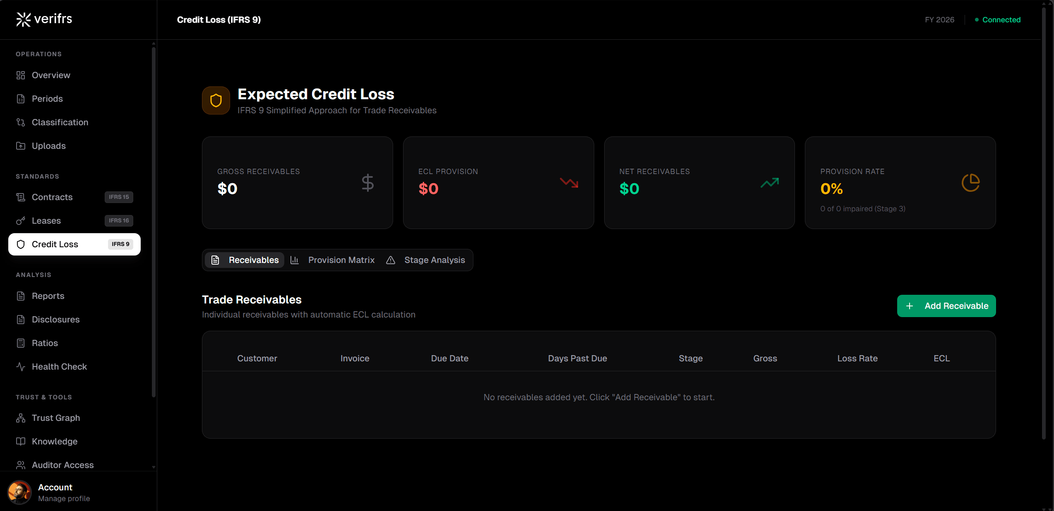The height and width of the screenshot is (511, 1054).
Task: Open the Reports menu item
Action: point(48,296)
